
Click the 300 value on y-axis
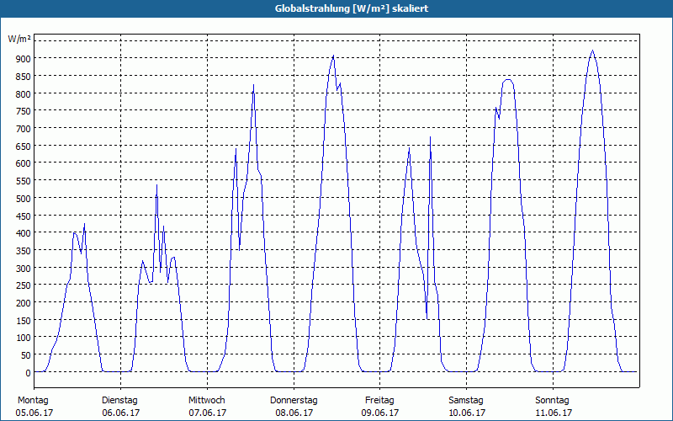click(24, 268)
